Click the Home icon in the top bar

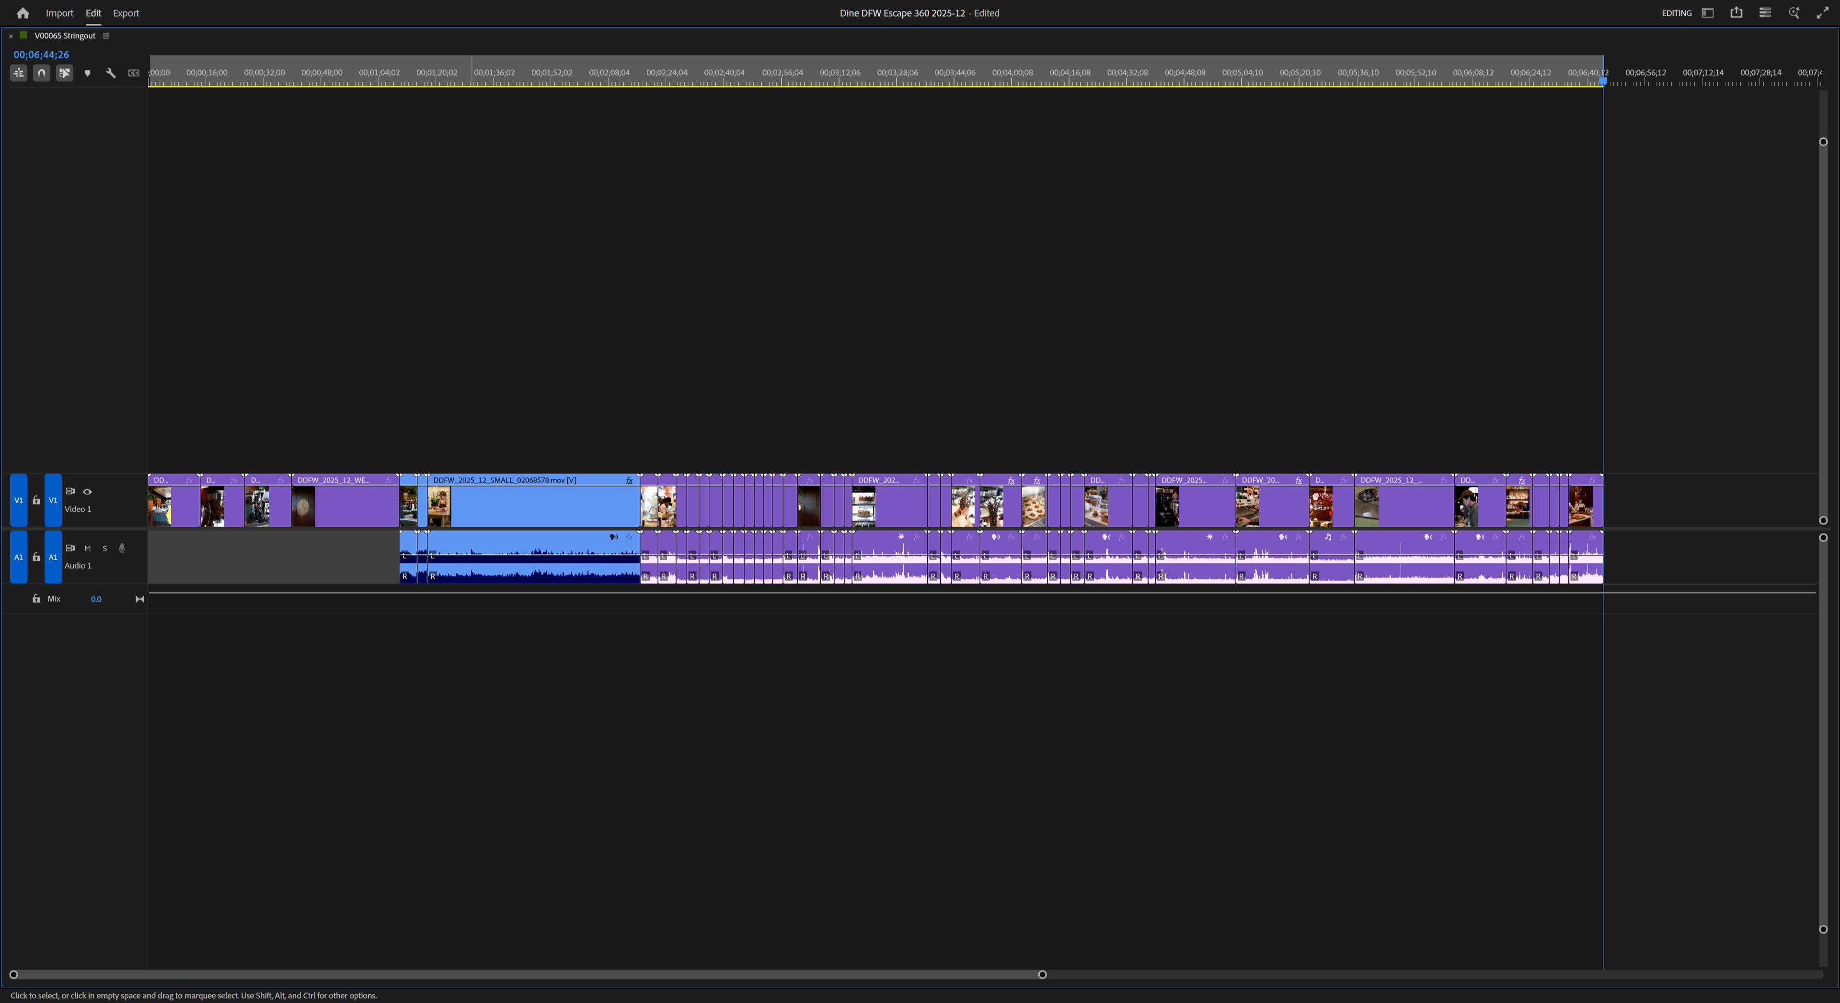click(x=23, y=12)
